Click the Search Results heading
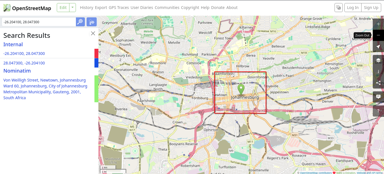The width and height of the screenshot is (384, 174). (27, 36)
